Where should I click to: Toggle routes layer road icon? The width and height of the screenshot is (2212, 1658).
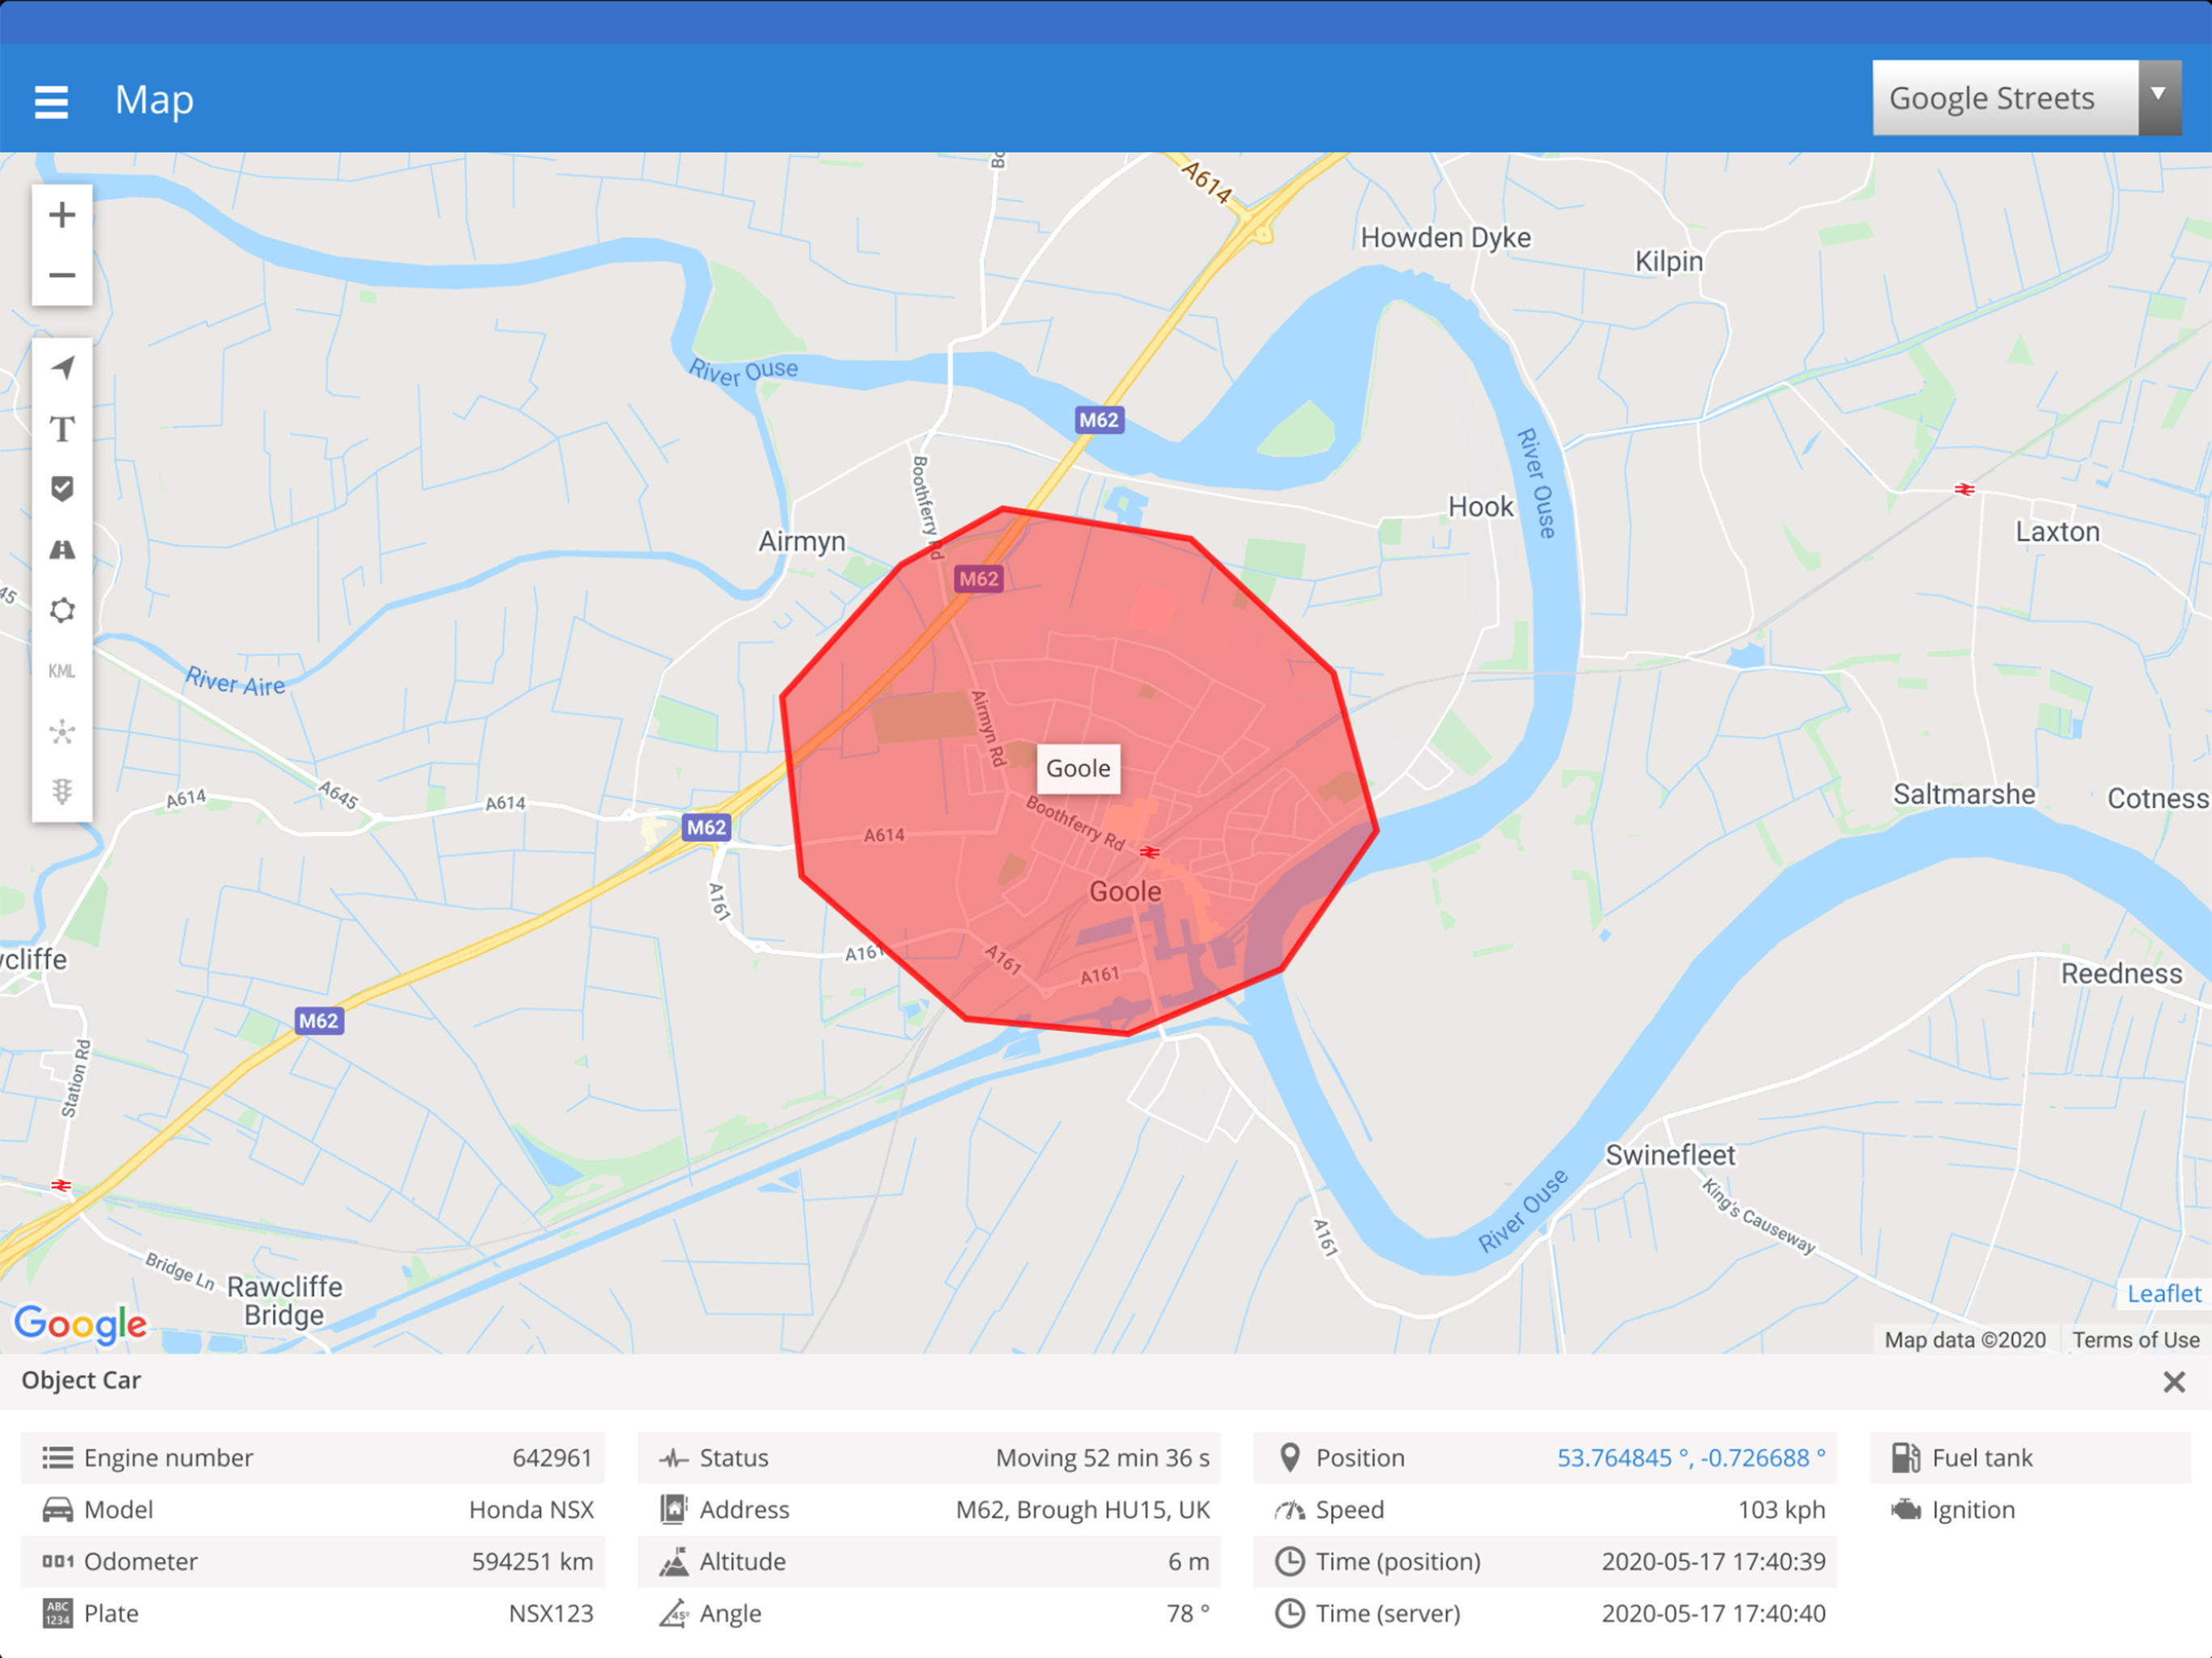point(62,549)
